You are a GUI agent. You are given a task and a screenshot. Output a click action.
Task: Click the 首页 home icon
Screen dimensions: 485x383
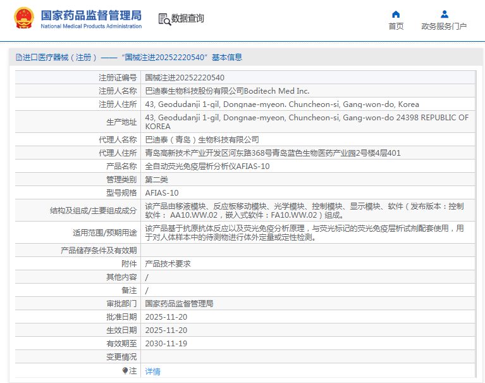[x=396, y=14]
